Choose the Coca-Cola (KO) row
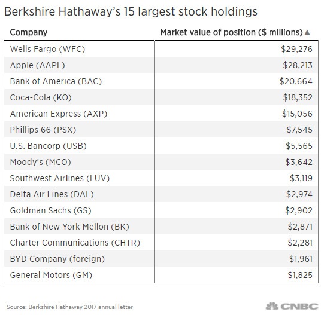Image resolution: width=324 pixels, height=315 pixels. point(161,97)
